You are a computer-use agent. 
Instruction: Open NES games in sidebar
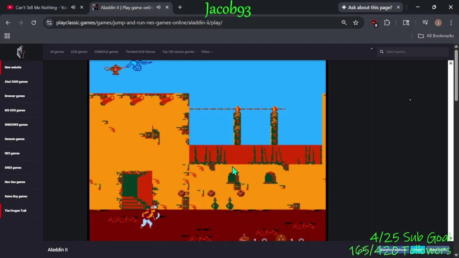pyautogui.click(x=12, y=153)
